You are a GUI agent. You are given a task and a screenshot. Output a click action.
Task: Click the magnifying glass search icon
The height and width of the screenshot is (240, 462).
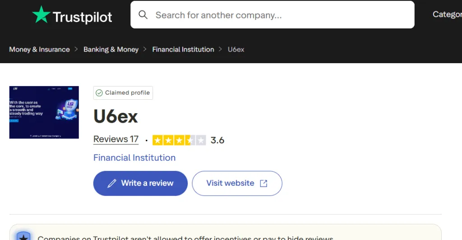point(143,15)
